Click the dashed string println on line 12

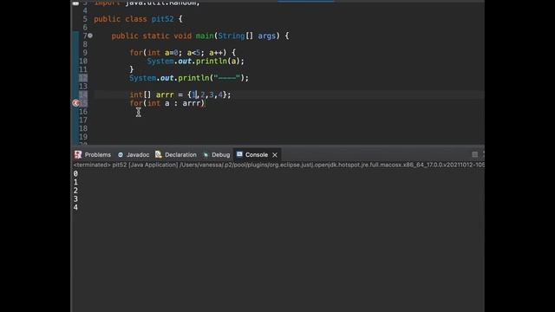[189, 78]
